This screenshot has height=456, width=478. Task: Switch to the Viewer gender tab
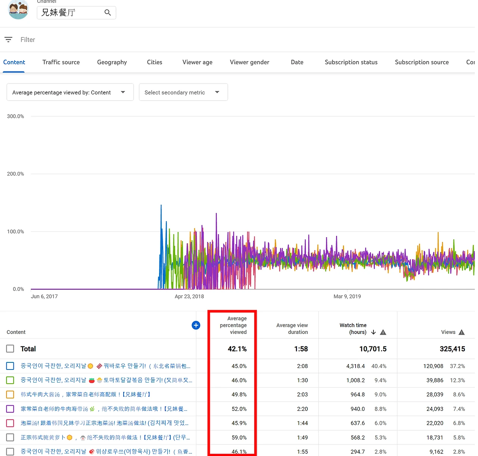click(x=249, y=62)
